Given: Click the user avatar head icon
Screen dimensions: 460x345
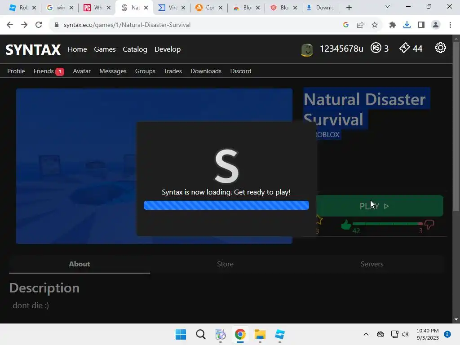Looking at the screenshot, I should pyautogui.click(x=307, y=50).
